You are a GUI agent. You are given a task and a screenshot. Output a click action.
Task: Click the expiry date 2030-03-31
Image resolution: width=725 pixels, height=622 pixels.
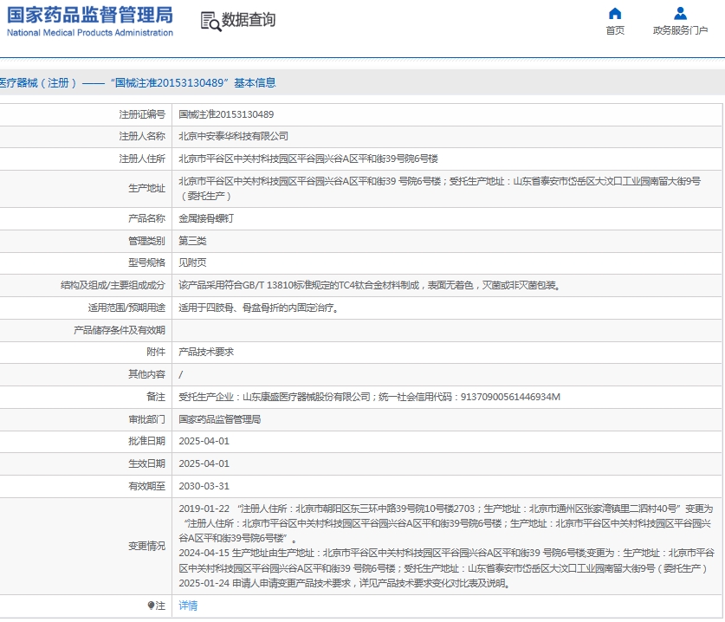coord(204,487)
